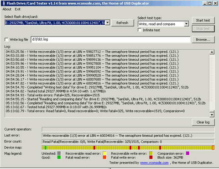
Task: Maximize the Flash Drive Tester window
Action: 210,3
